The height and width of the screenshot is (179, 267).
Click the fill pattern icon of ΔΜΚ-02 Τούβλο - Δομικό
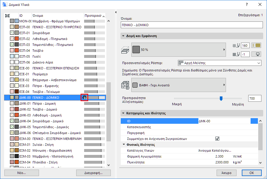tap(12, 109)
